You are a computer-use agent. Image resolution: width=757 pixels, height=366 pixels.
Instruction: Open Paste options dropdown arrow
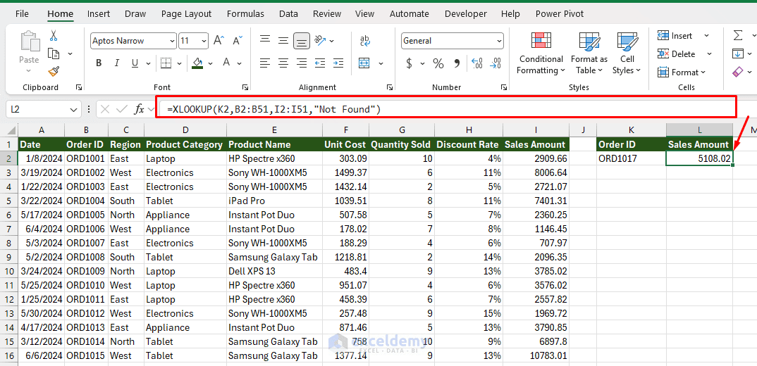pos(29,70)
